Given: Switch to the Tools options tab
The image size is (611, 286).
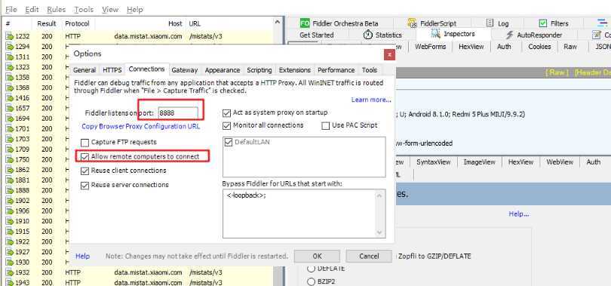Looking at the screenshot, I should click(370, 70).
